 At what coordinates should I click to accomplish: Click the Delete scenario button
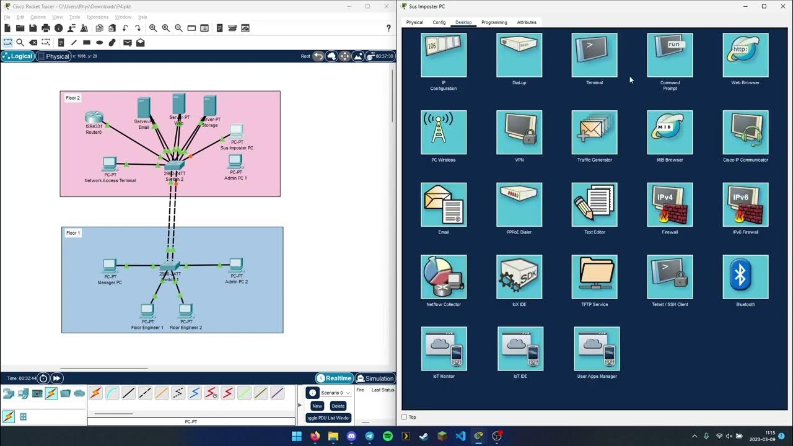(338, 406)
